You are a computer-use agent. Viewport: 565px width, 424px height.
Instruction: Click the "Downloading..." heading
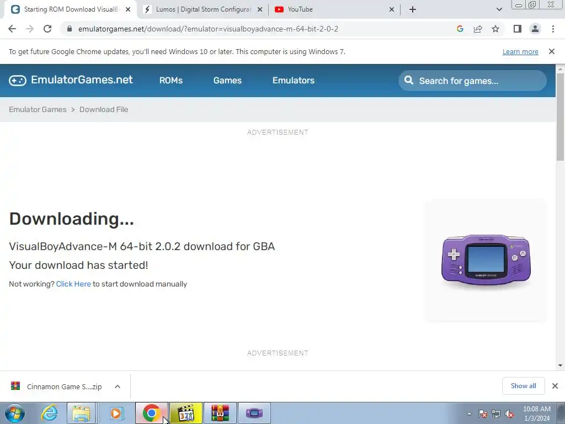click(x=71, y=219)
